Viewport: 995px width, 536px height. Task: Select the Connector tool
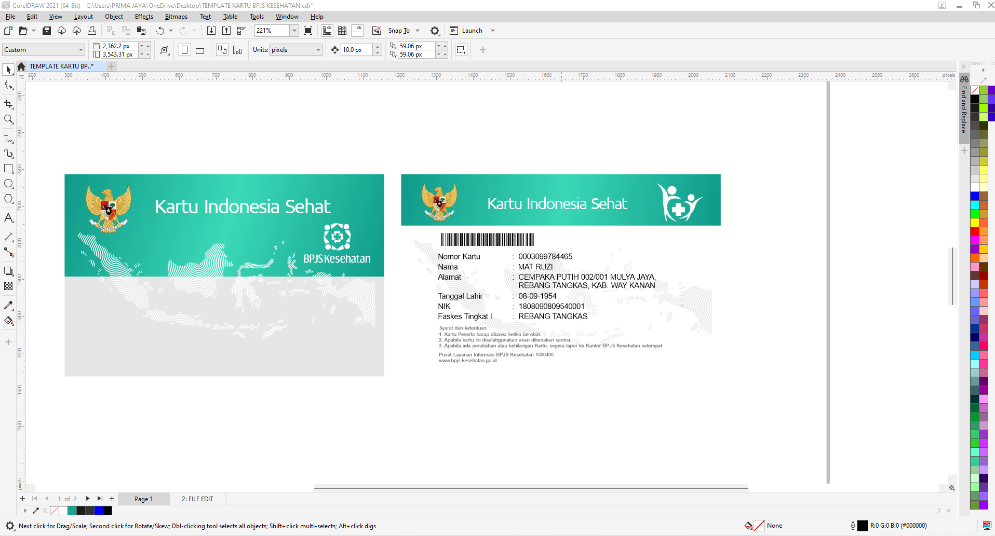click(x=8, y=252)
